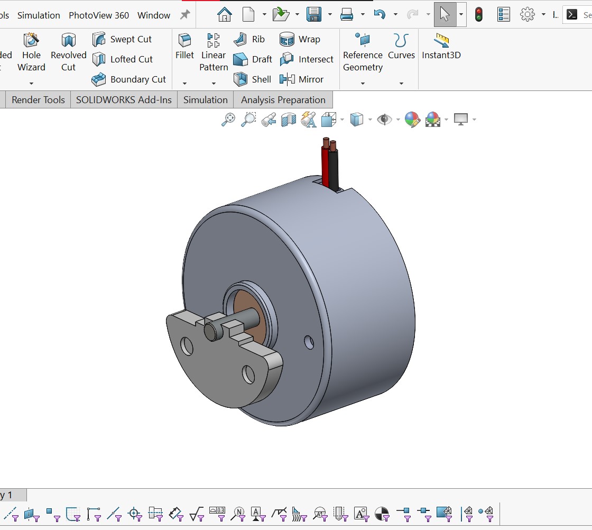Toggle the Filter Axes selection filter
592x530 pixels.
point(11,514)
